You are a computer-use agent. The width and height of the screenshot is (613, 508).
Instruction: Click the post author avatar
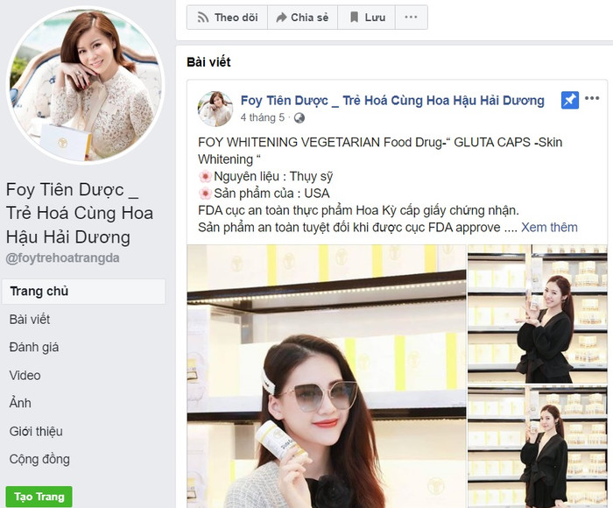[215, 109]
